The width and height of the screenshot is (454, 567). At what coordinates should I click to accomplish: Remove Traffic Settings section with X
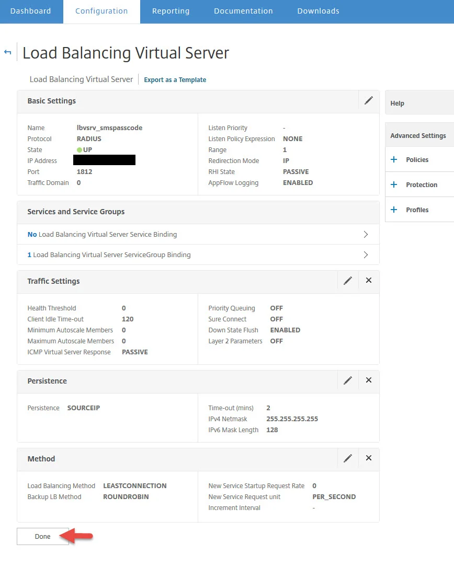click(369, 280)
